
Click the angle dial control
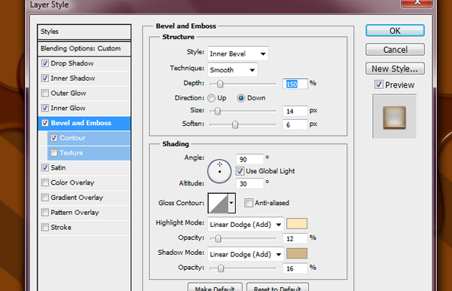point(219,171)
